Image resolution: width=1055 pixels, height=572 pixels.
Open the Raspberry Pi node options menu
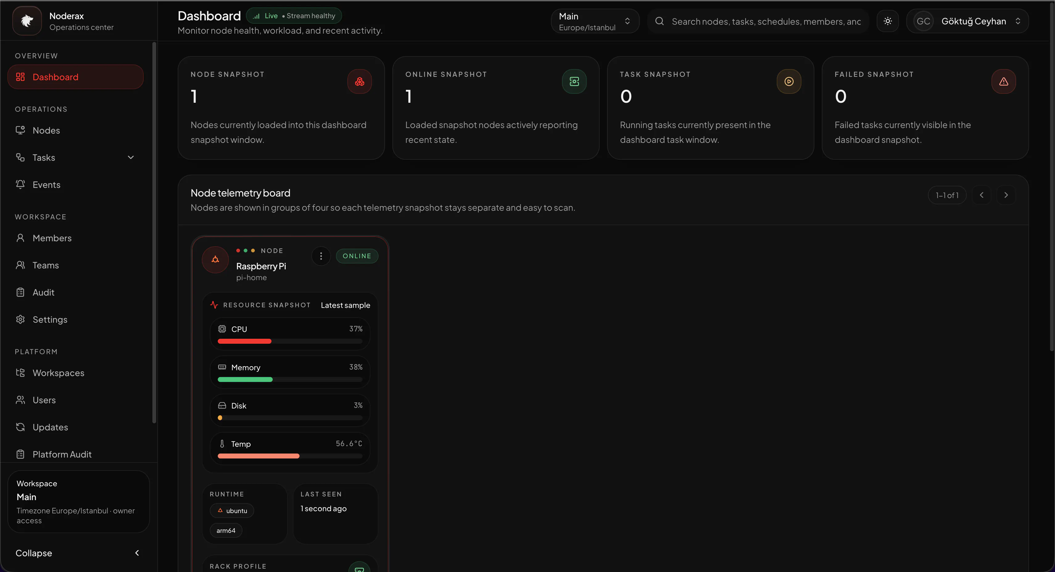coord(321,256)
